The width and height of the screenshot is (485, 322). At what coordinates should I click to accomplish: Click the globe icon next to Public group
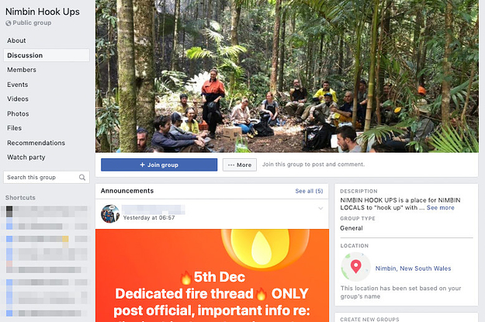pyautogui.click(x=8, y=23)
